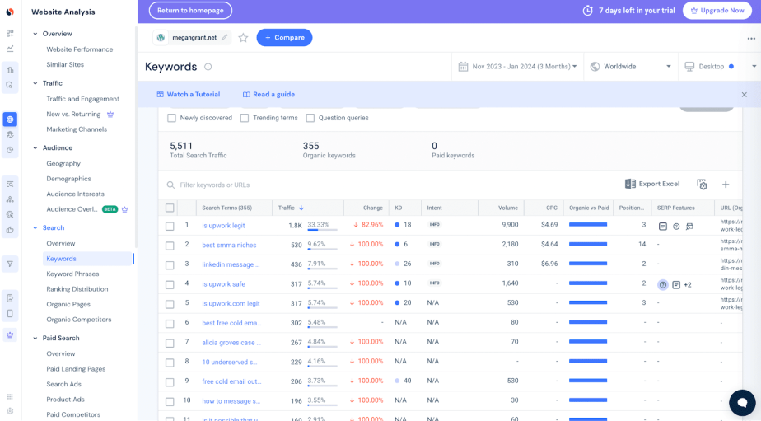Check the row for is upwork legit

pos(170,227)
